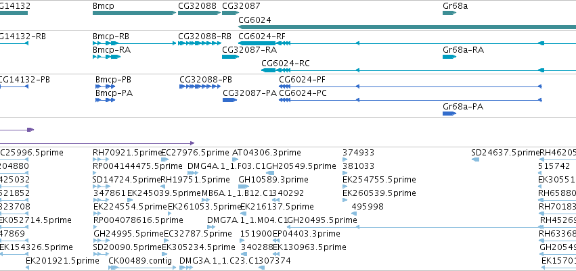Click the EK216137.5prime EST label
576x271 pixels.
278,207
